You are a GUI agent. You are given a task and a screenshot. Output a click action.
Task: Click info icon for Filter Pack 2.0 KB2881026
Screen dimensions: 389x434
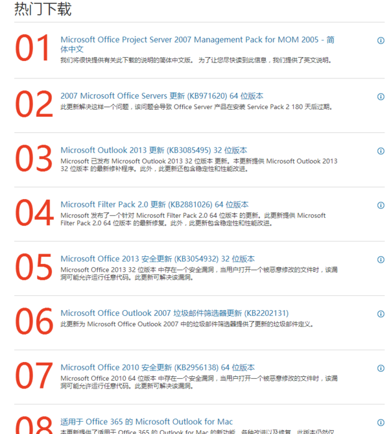(381, 205)
